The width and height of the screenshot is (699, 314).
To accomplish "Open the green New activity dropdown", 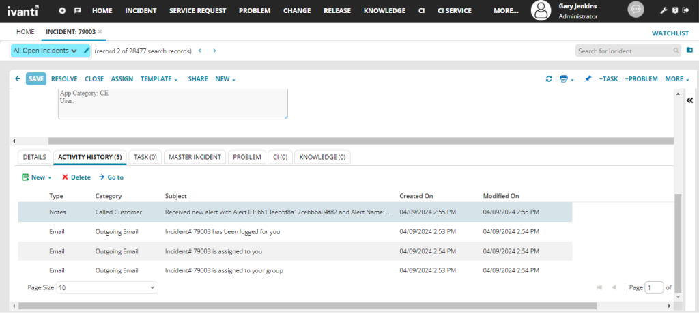I will (37, 177).
